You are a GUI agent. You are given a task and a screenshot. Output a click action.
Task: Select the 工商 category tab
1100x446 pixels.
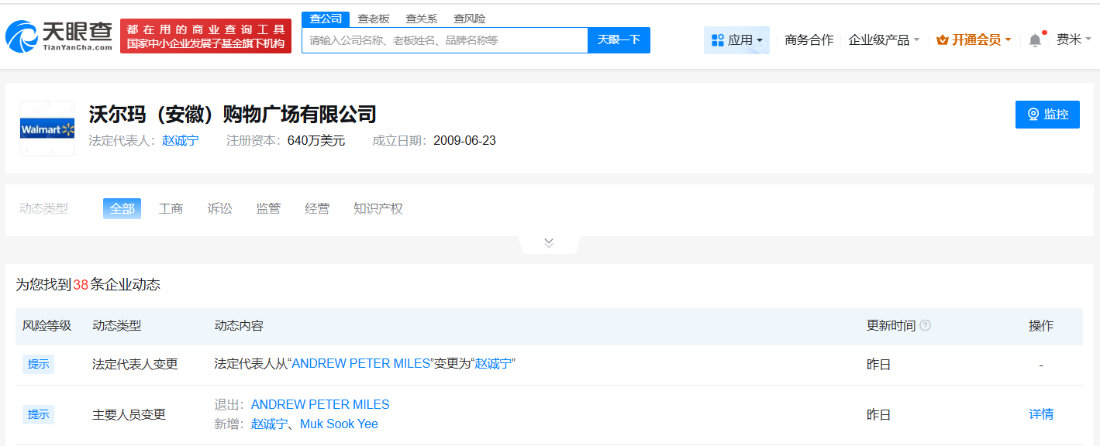point(171,208)
